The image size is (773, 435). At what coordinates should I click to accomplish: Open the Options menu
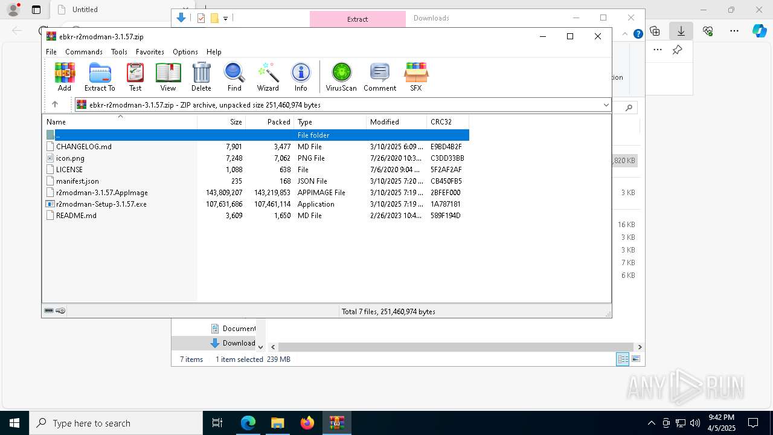click(185, 52)
